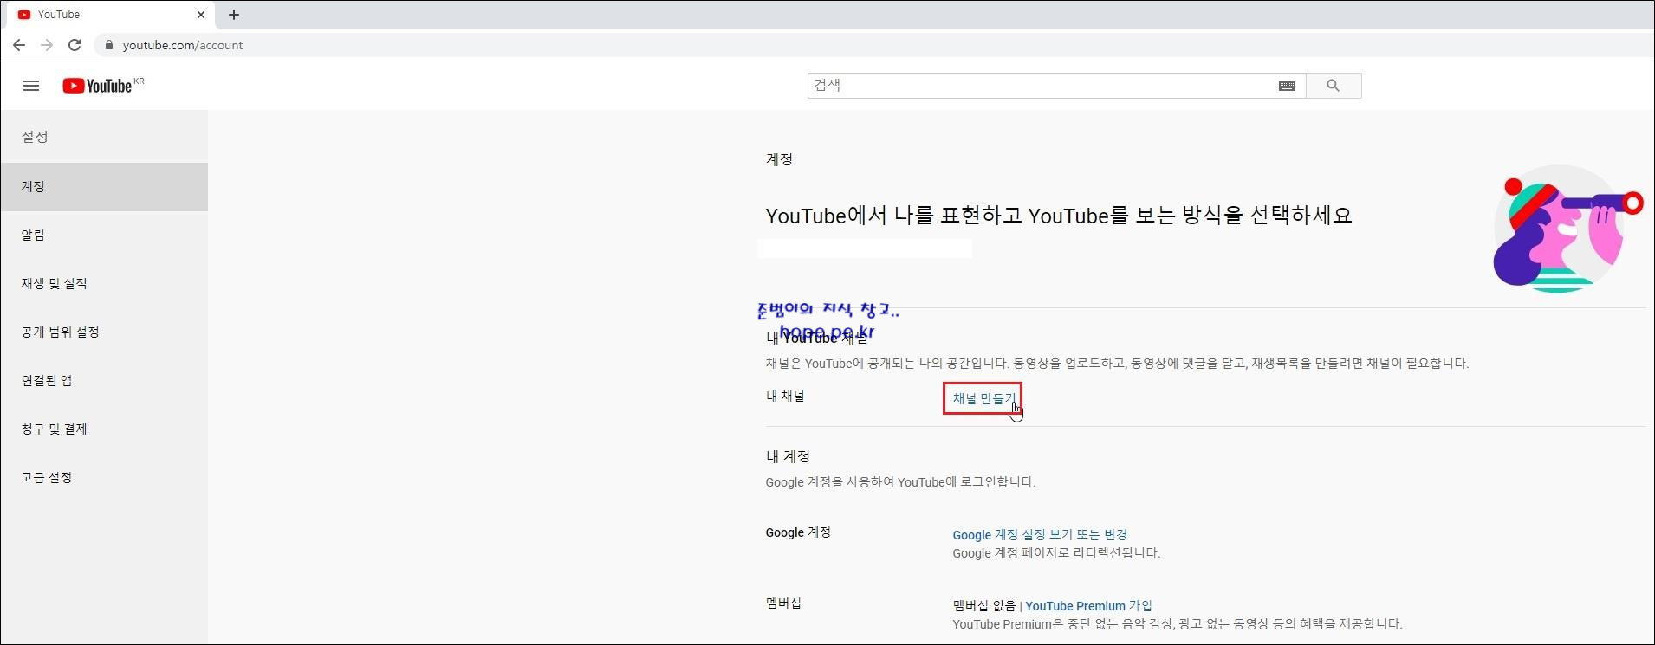The image size is (1655, 645).
Task: Open Google 계정 설정 보기 또는 변경
Action: tap(1040, 535)
